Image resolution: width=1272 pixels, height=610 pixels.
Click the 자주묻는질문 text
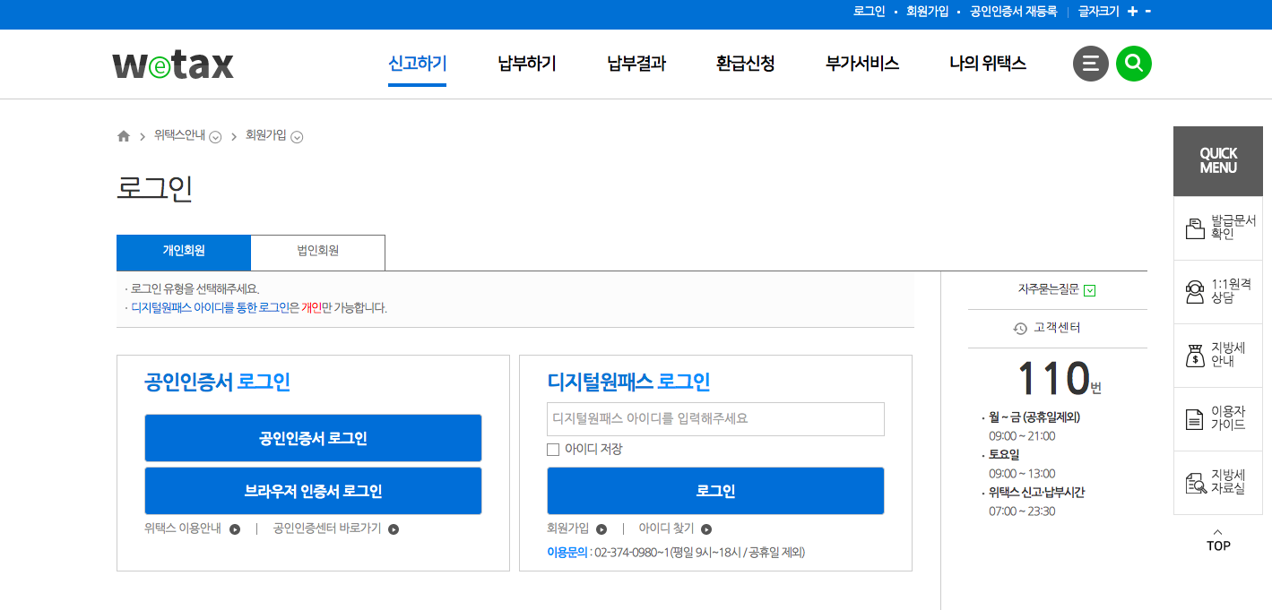click(x=1048, y=289)
